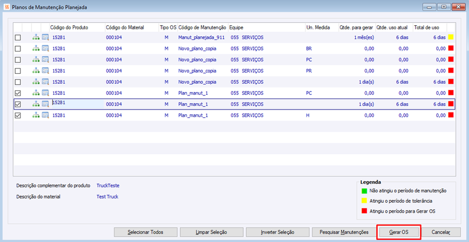Click yellow status square of Manut_planejada_911 row
The height and width of the screenshot is (242, 469).
point(451,37)
